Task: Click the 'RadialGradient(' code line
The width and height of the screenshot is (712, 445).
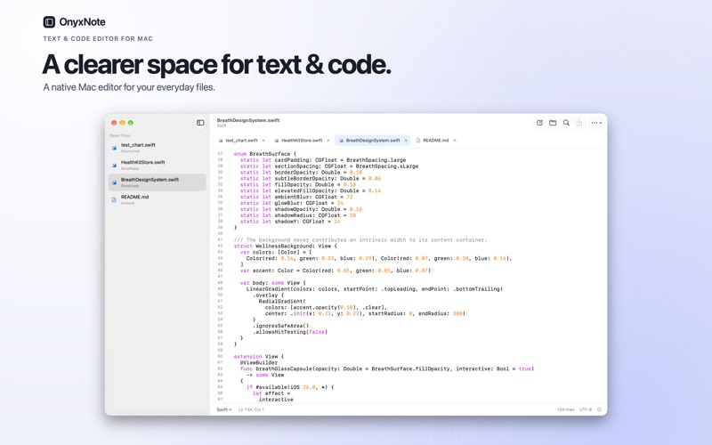Action: tap(282, 301)
